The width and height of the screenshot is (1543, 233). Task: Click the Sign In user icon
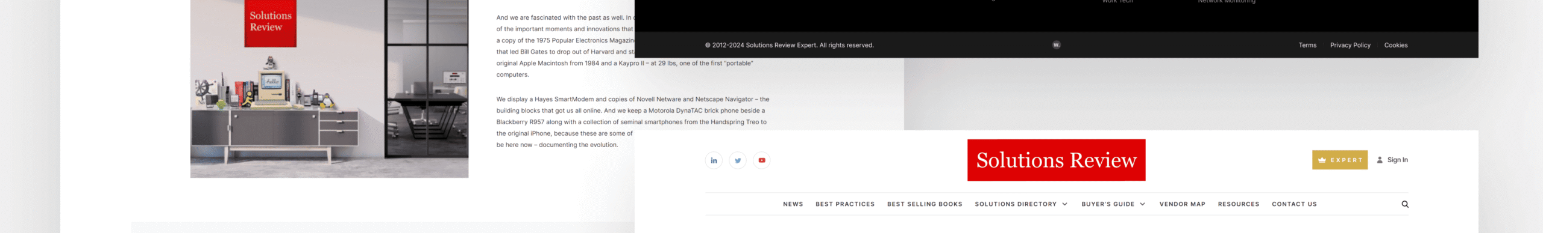coord(1380,160)
